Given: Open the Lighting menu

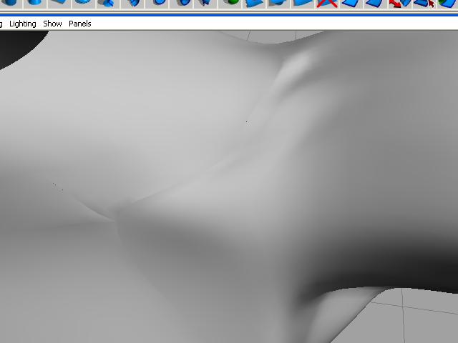Looking at the screenshot, I should (23, 24).
